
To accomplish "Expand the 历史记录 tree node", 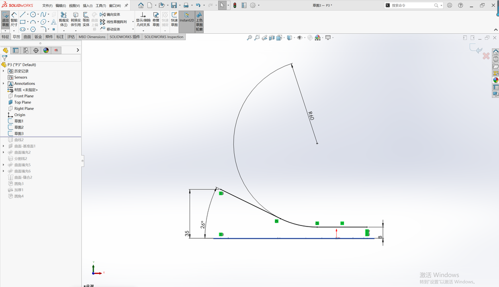I will pos(3,71).
